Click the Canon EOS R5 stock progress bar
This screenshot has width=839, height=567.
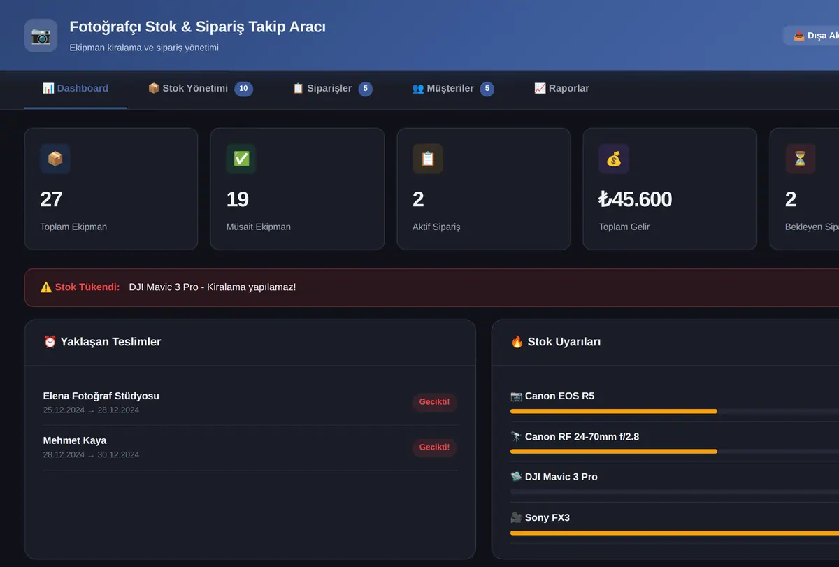click(x=675, y=411)
